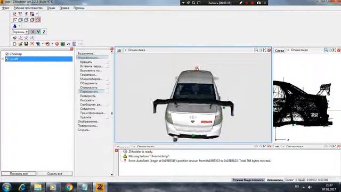Open the dropdown arrow ending top toolbar row

pos(37,14)
